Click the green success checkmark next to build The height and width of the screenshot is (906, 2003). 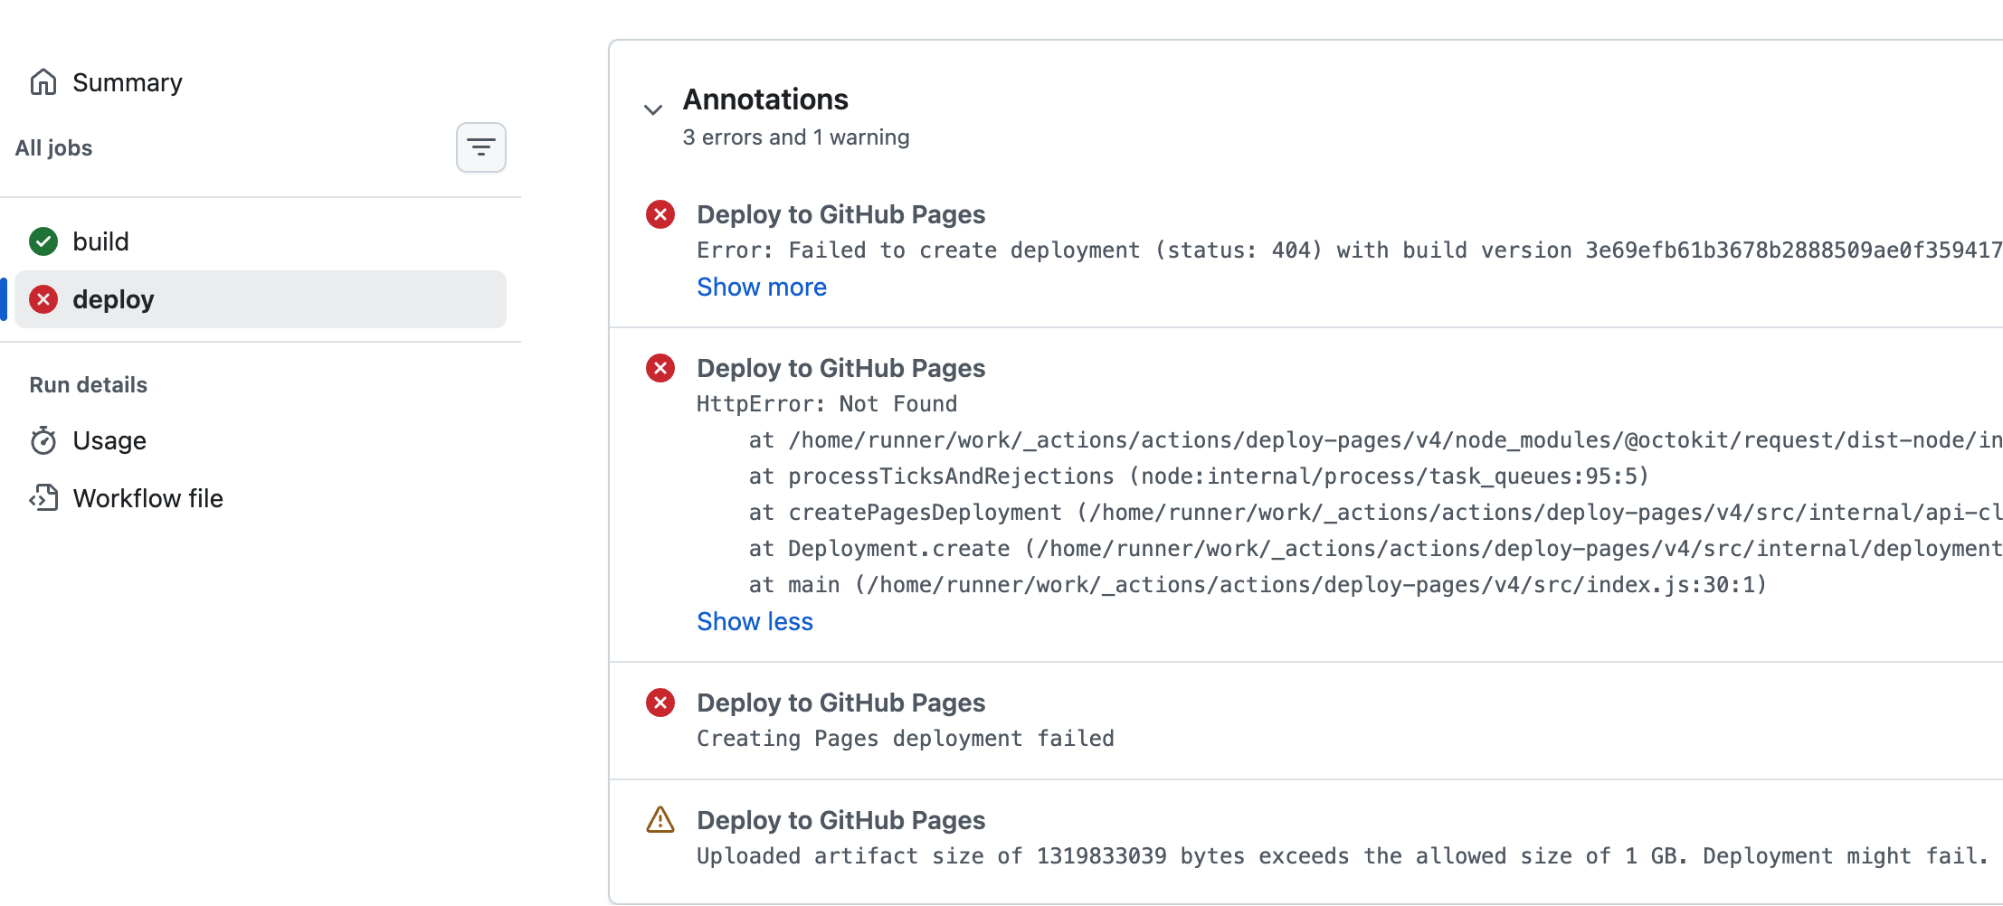click(43, 241)
